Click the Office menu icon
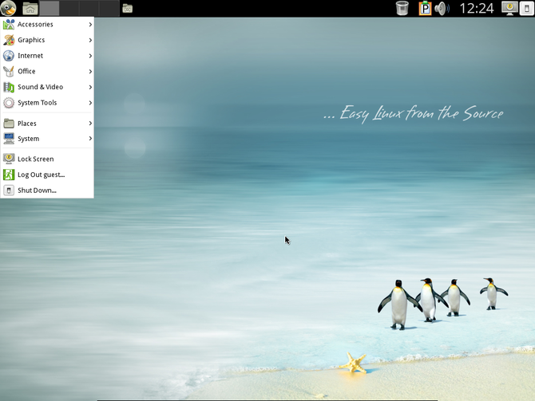This screenshot has height=401, width=535. pyautogui.click(x=9, y=72)
